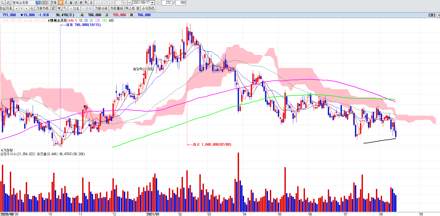
Task: Click the next stock right arrow
Action: pyautogui.click(x=26, y=8)
